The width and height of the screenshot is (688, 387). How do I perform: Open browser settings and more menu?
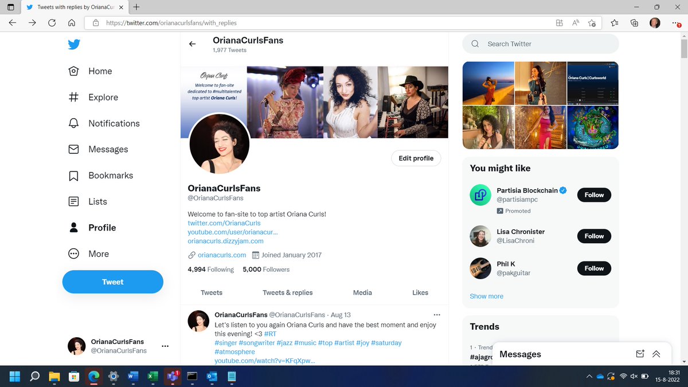[675, 23]
